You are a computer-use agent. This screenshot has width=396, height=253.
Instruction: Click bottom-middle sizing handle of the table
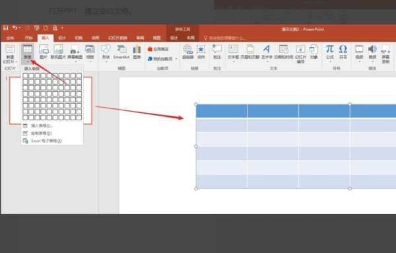click(x=350, y=188)
